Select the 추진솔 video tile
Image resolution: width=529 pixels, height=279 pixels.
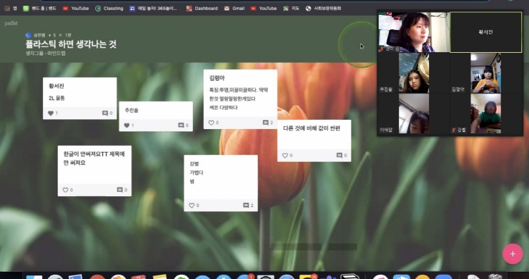[x=414, y=73]
